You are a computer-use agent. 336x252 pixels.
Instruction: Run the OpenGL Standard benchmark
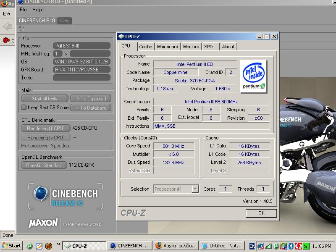click(44, 165)
